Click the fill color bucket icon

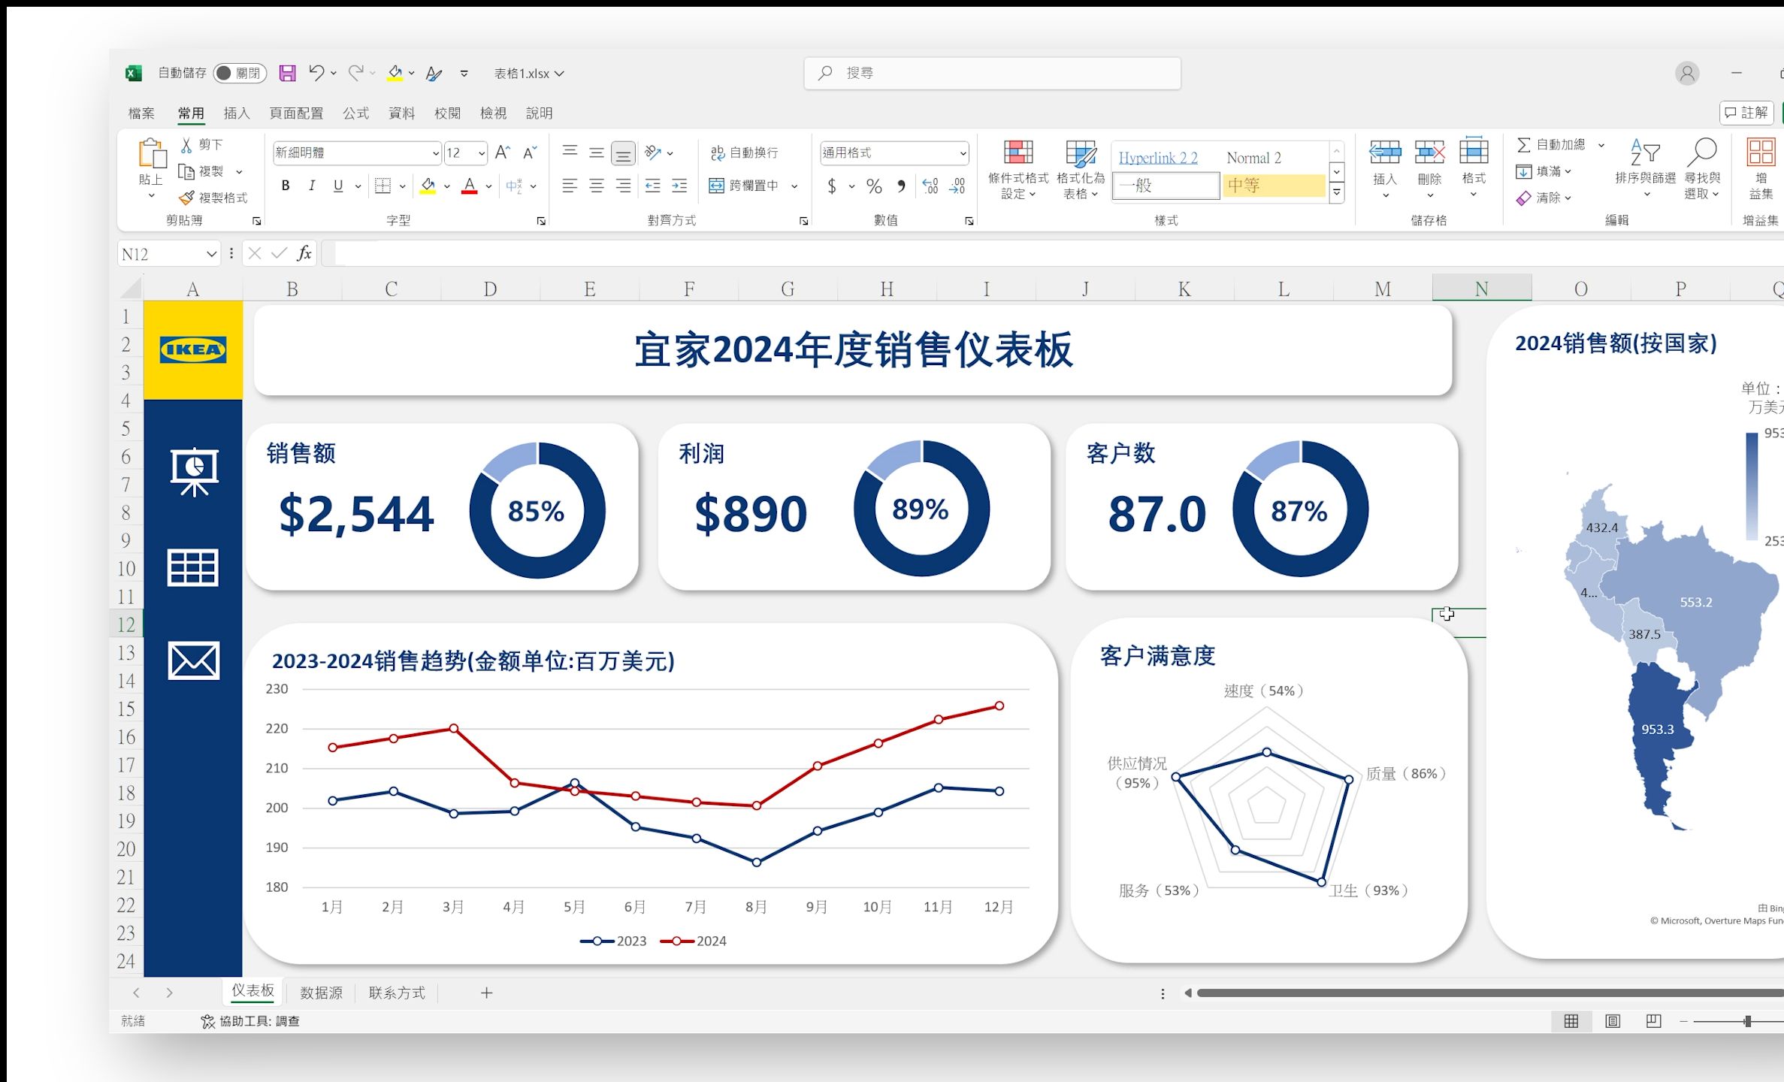pyautogui.click(x=428, y=186)
